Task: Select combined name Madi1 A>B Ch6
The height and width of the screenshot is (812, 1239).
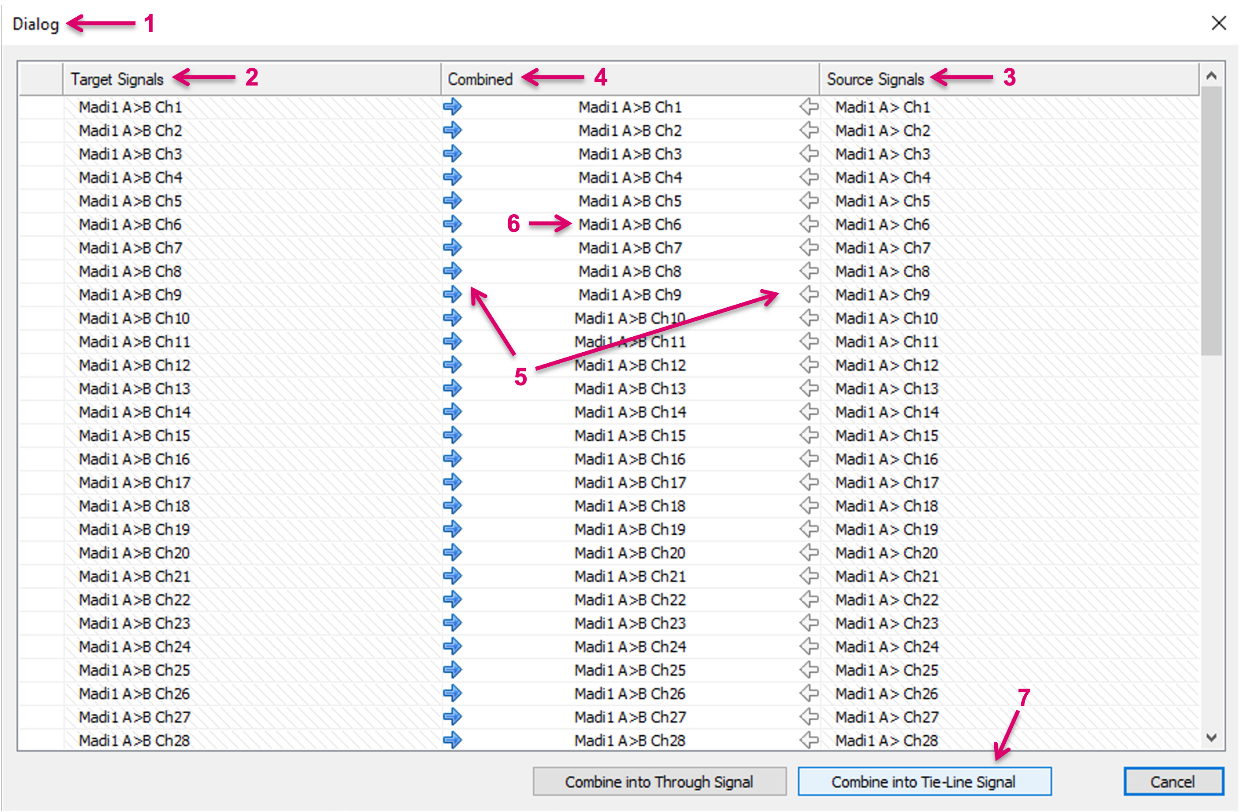Action: pyautogui.click(x=629, y=224)
